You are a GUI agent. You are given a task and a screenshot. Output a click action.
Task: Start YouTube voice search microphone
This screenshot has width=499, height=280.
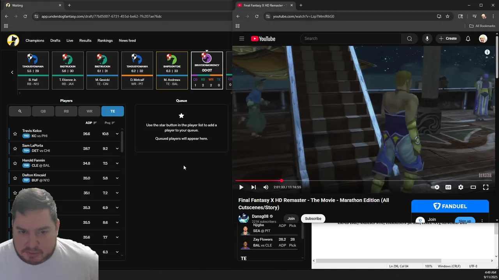(x=427, y=38)
